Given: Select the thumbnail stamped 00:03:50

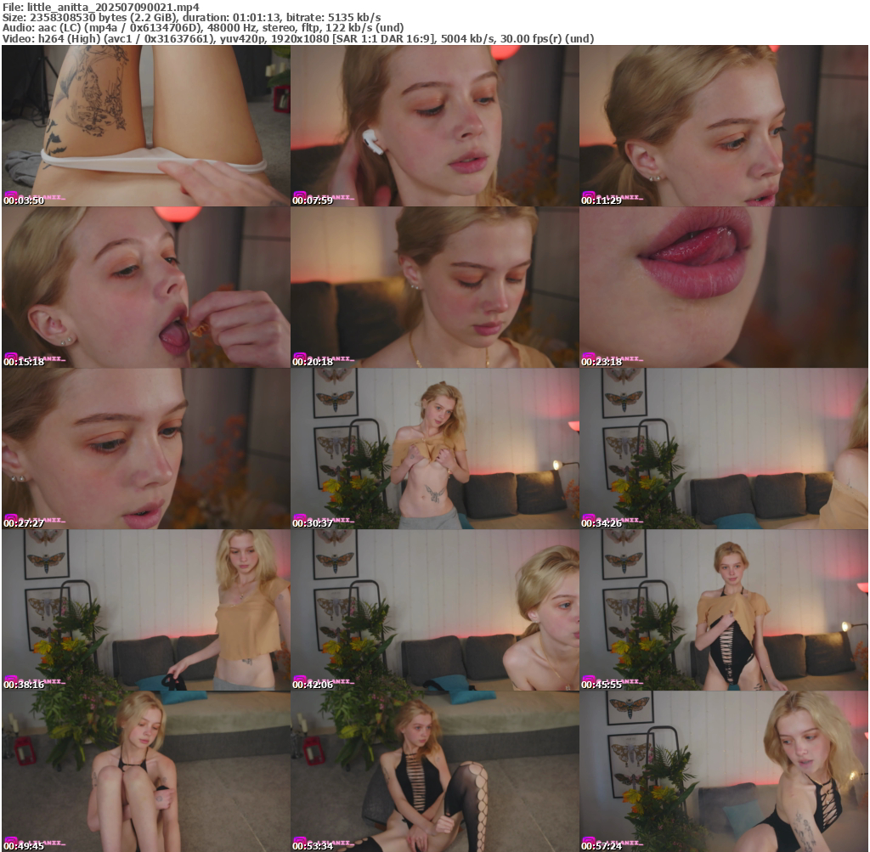Looking at the screenshot, I should 146,126.
